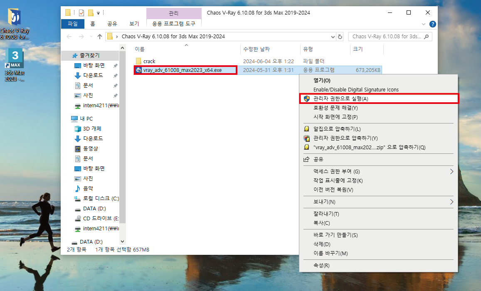Refresh the folder view

[x=340, y=37]
